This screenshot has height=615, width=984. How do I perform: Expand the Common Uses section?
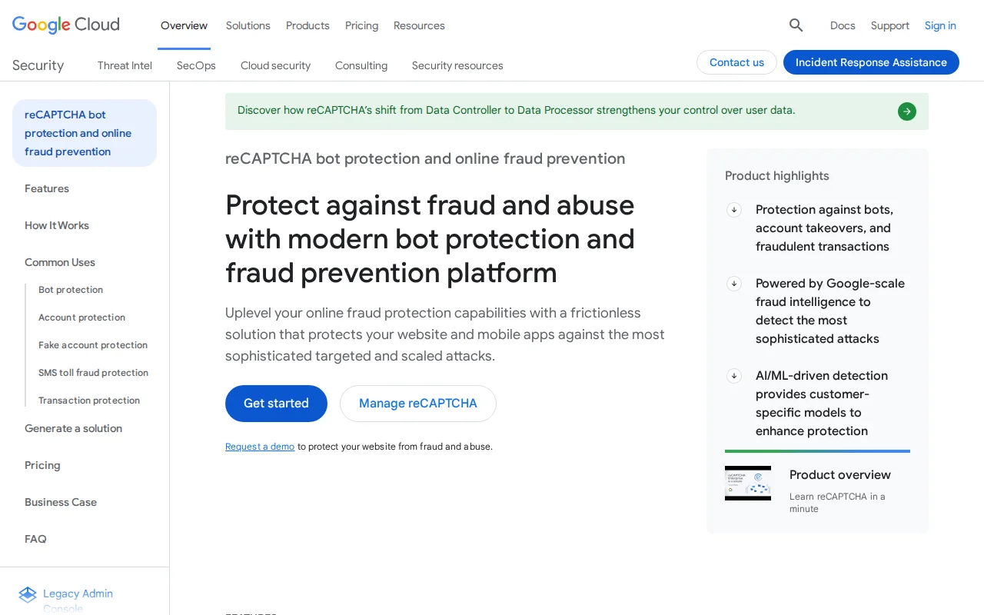click(x=59, y=262)
